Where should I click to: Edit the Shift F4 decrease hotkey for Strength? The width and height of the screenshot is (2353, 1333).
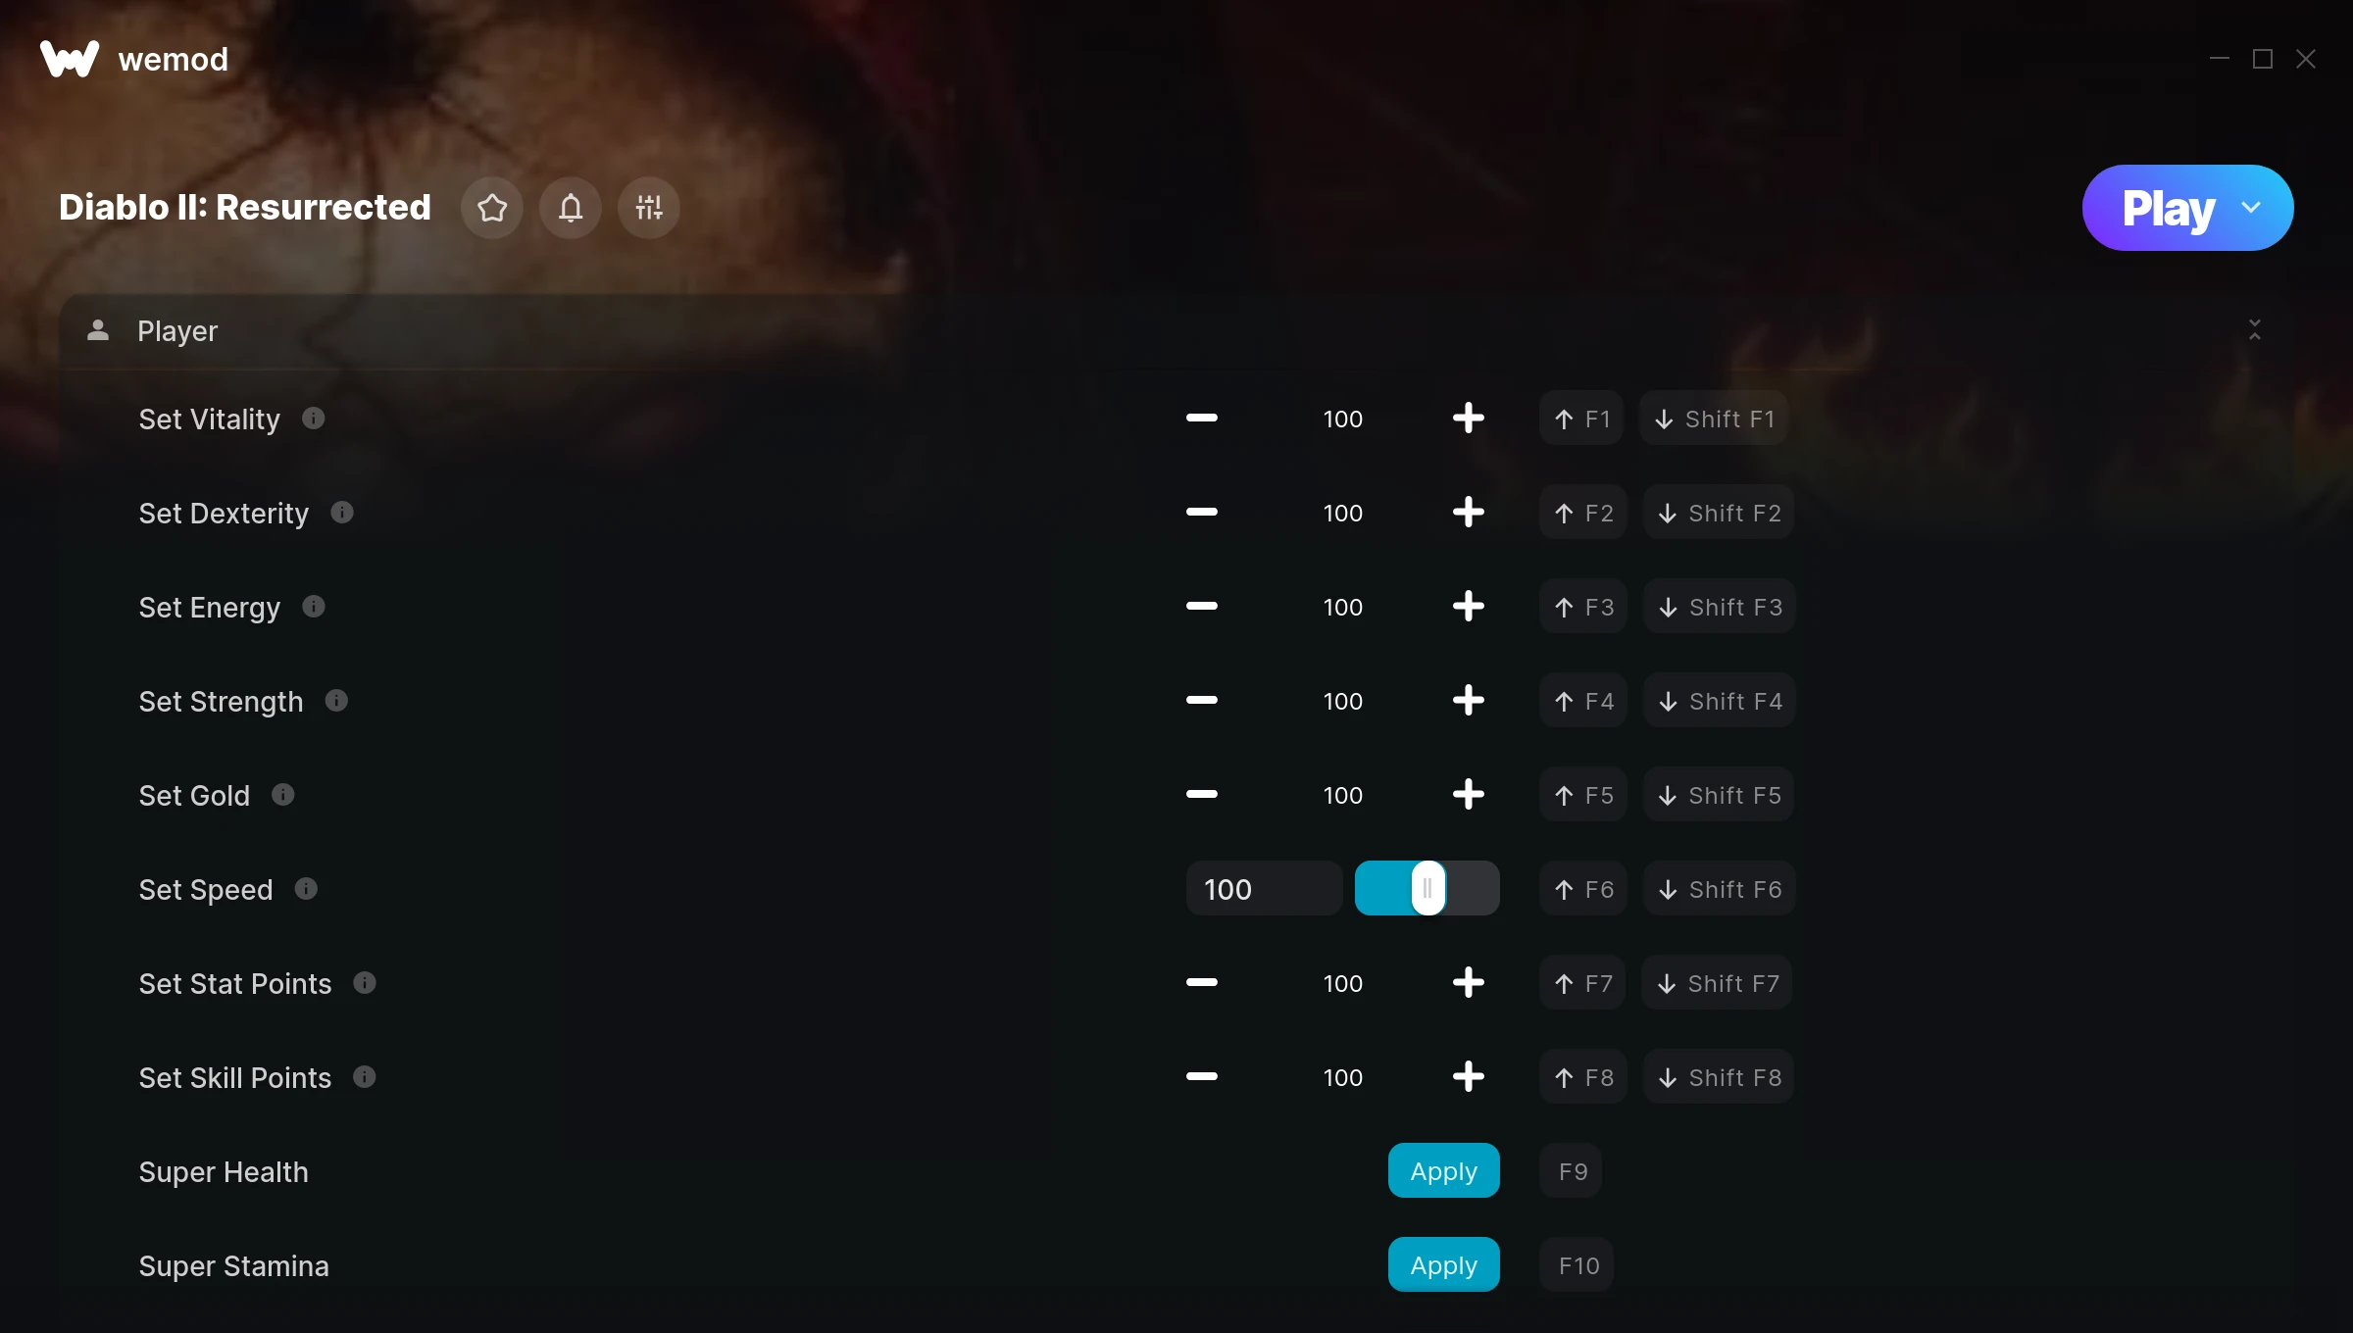(1720, 701)
